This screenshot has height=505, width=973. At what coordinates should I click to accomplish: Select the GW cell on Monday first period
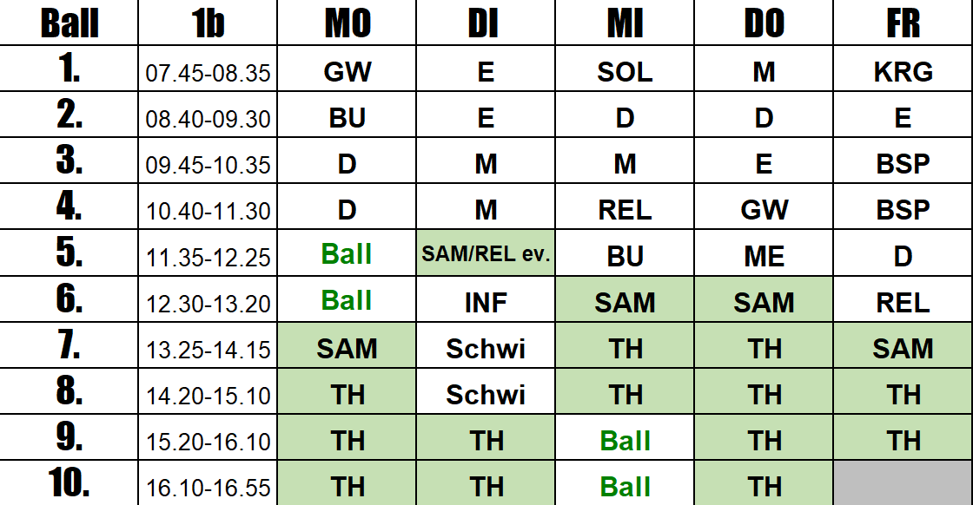tap(347, 69)
